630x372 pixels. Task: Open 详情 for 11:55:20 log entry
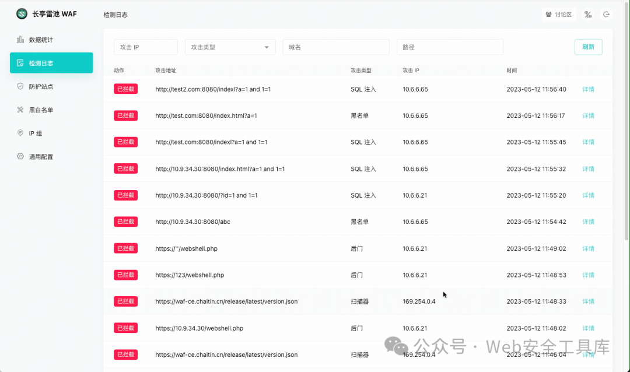pyautogui.click(x=588, y=195)
